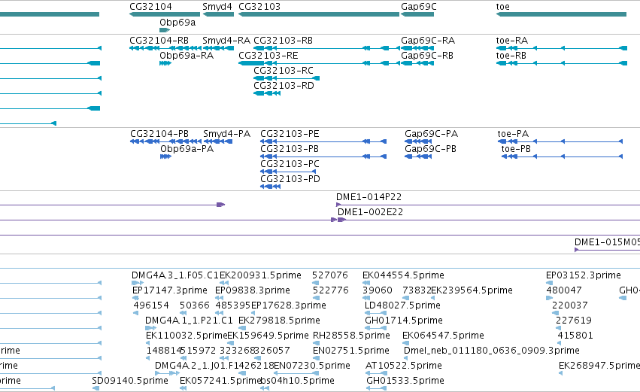Select the GH01533.5prime label
This screenshot has height=392, width=640.
tap(405, 381)
